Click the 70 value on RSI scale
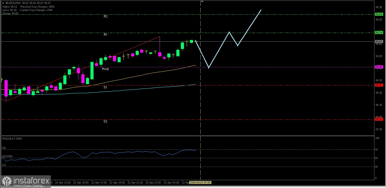386x188 pixels. [x=376, y=149]
